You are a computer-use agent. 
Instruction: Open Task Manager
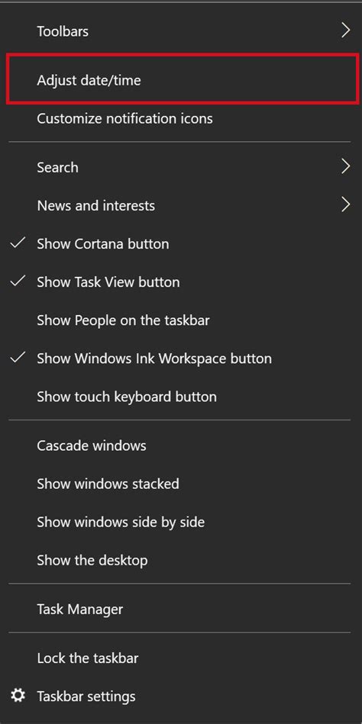click(x=80, y=610)
